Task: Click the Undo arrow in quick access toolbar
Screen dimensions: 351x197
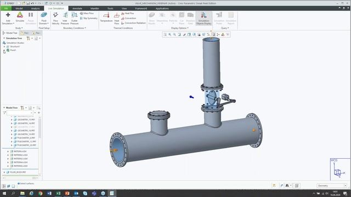Action: click(x=32, y=3)
